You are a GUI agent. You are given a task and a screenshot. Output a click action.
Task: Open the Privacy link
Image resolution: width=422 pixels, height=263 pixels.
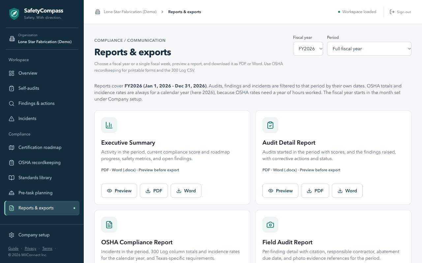(x=30, y=249)
